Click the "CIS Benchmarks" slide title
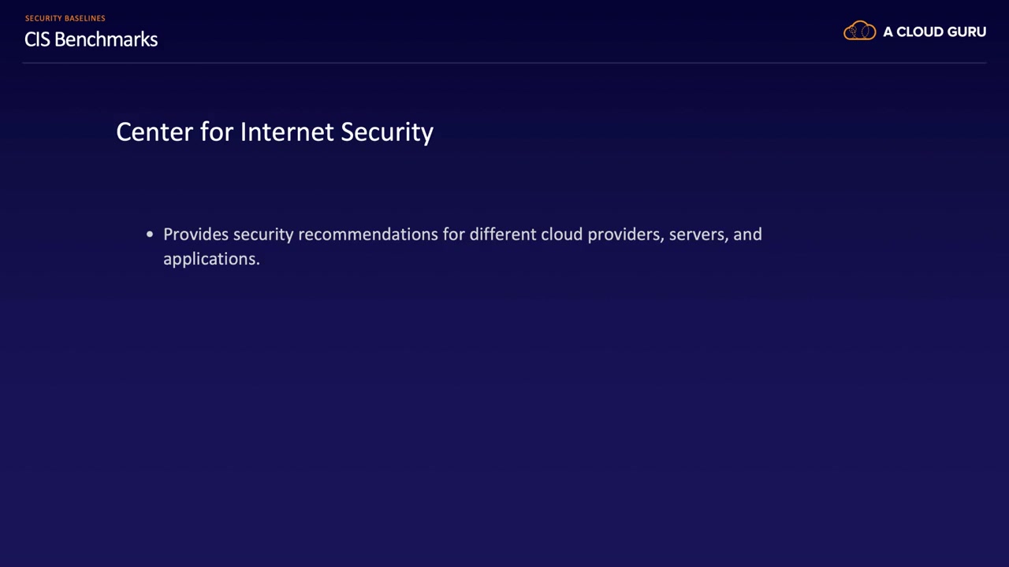This screenshot has width=1009, height=567. pyautogui.click(x=91, y=39)
